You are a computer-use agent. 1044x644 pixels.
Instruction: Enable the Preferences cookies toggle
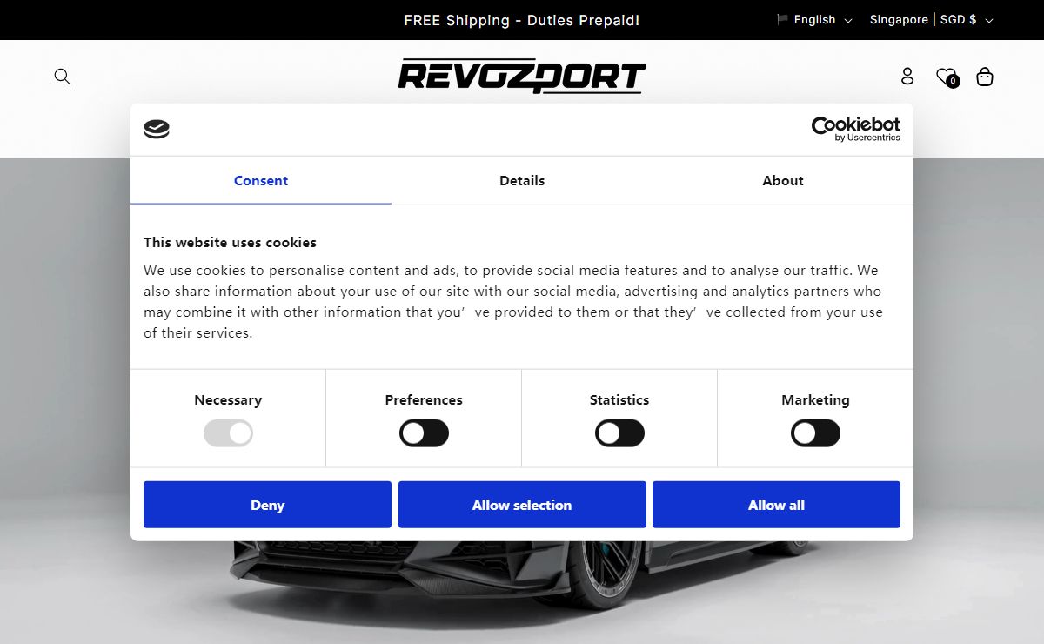click(424, 433)
